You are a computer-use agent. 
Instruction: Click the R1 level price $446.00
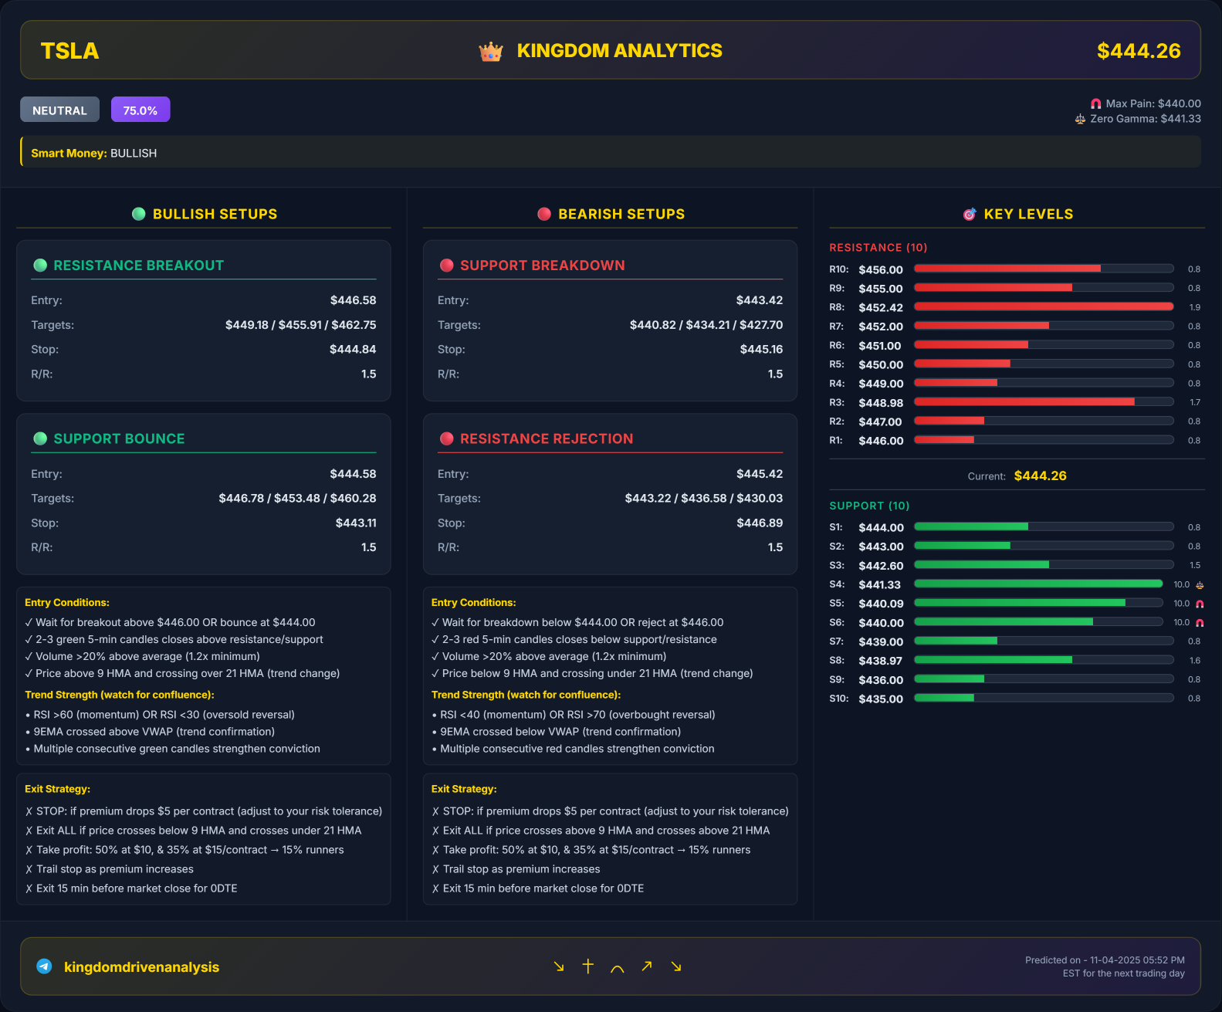coord(881,441)
